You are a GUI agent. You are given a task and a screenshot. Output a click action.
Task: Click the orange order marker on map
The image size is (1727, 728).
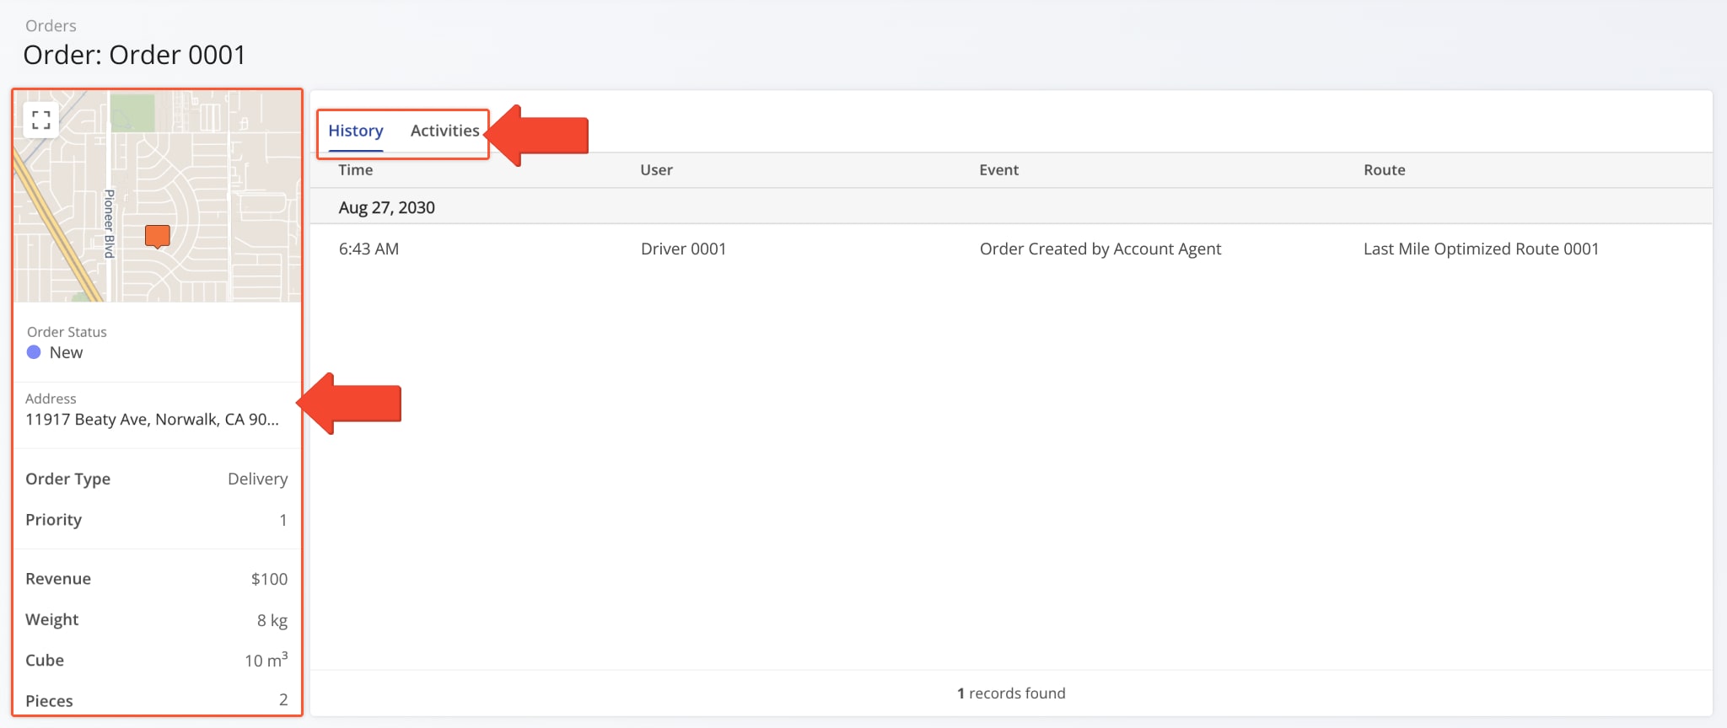point(158,237)
